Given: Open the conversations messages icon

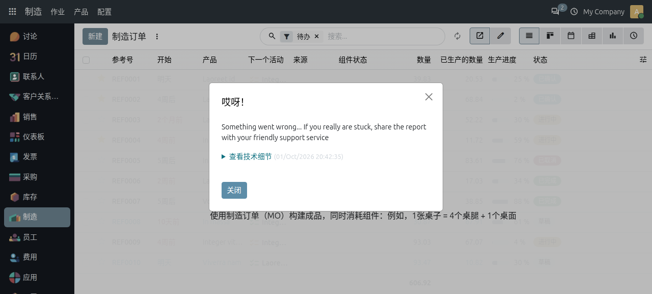Looking at the screenshot, I should point(555,11).
